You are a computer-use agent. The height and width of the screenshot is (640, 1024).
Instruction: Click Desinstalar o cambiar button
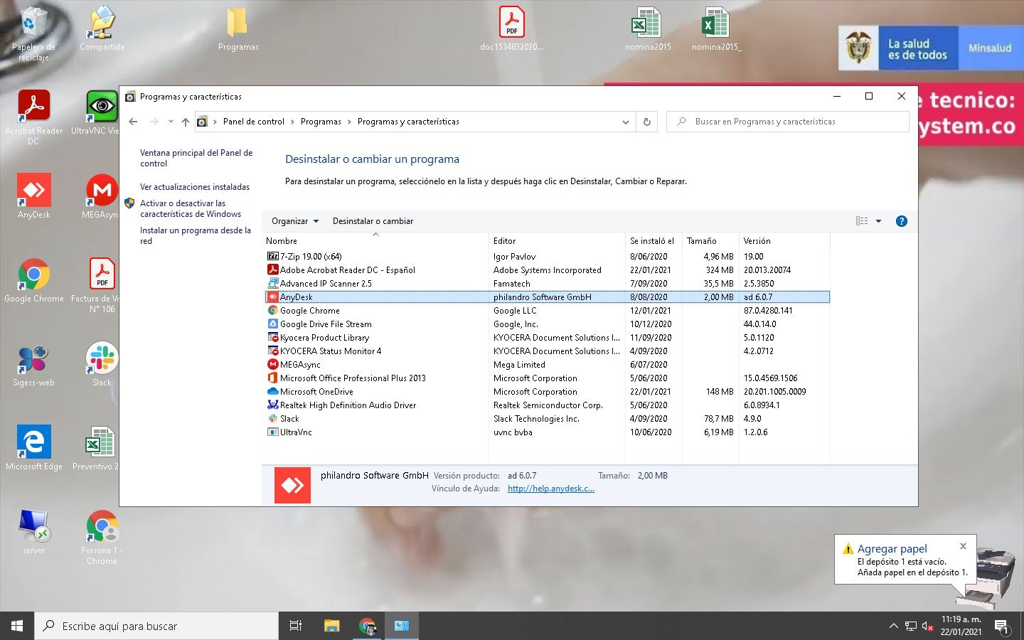373,221
